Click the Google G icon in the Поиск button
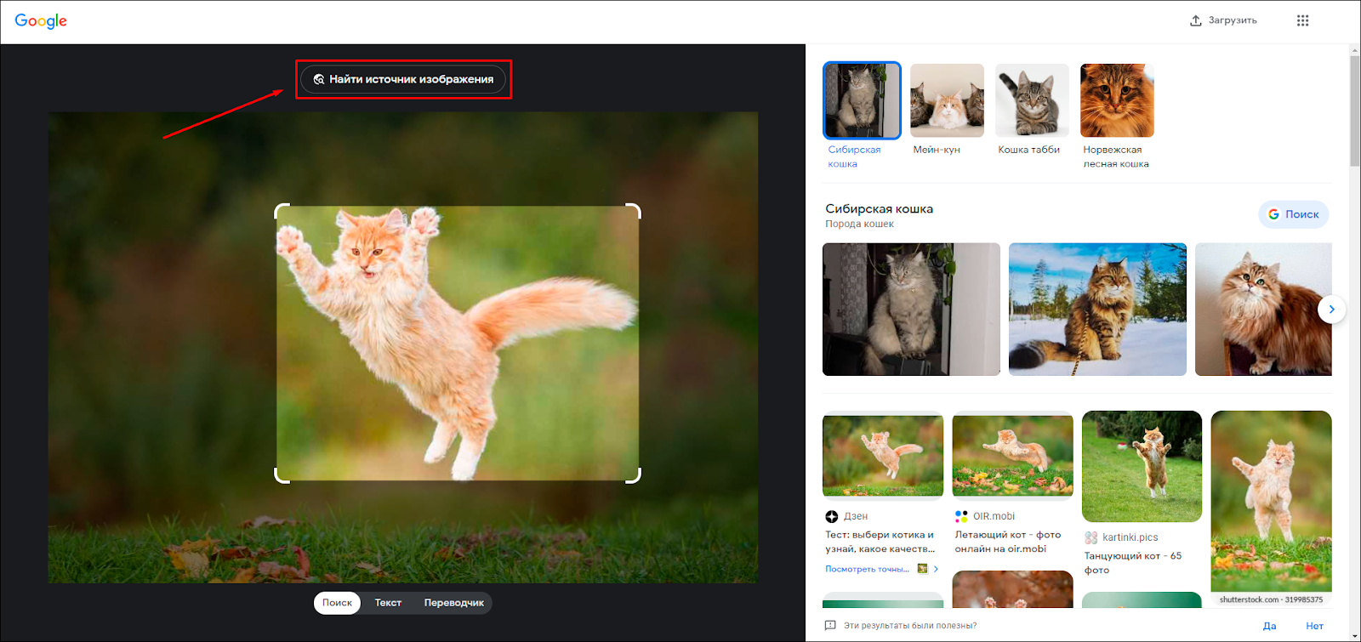Viewport: 1361px width, 642px height. pos(1273,214)
